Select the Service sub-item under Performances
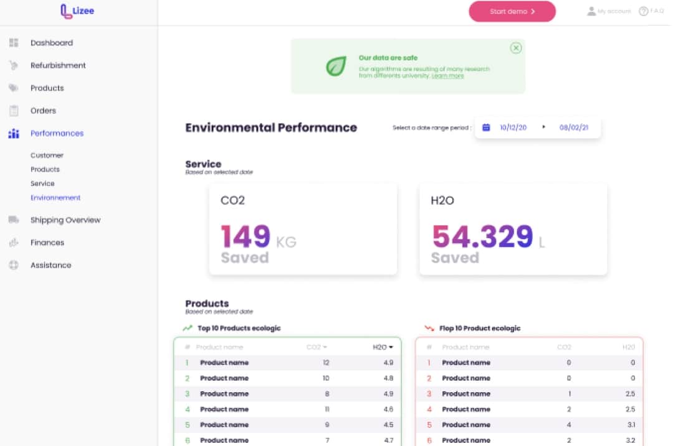The height and width of the screenshot is (446, 673). pos(42,184)
